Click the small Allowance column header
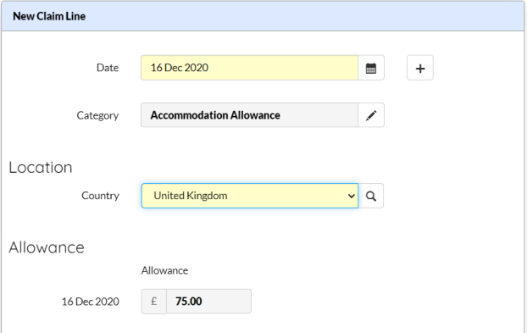Viewport: 527px width, 333px height. [x=164, y=270]
